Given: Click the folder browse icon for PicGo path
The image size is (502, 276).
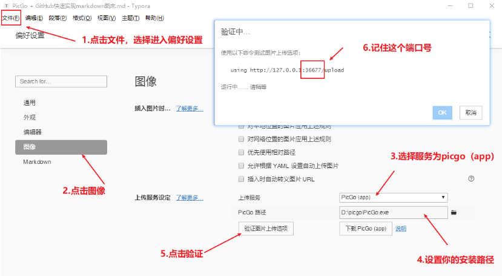Looking at the screenshot, I should 454,212.
